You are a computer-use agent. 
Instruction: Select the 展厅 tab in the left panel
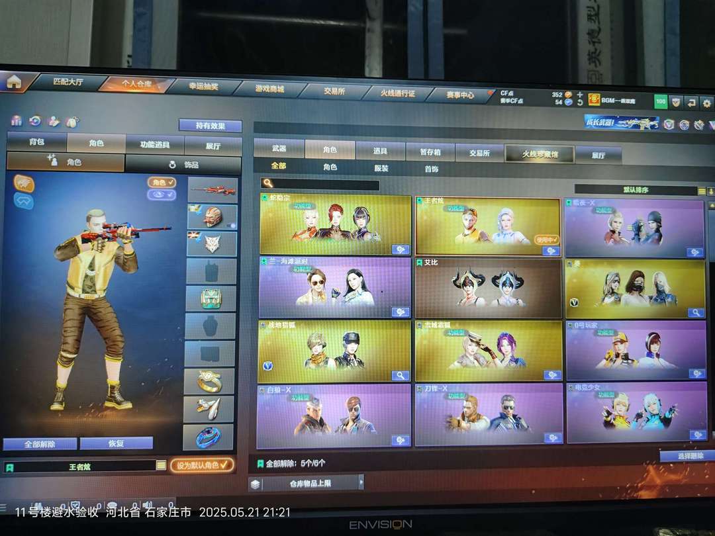click(x=213, y=146)
